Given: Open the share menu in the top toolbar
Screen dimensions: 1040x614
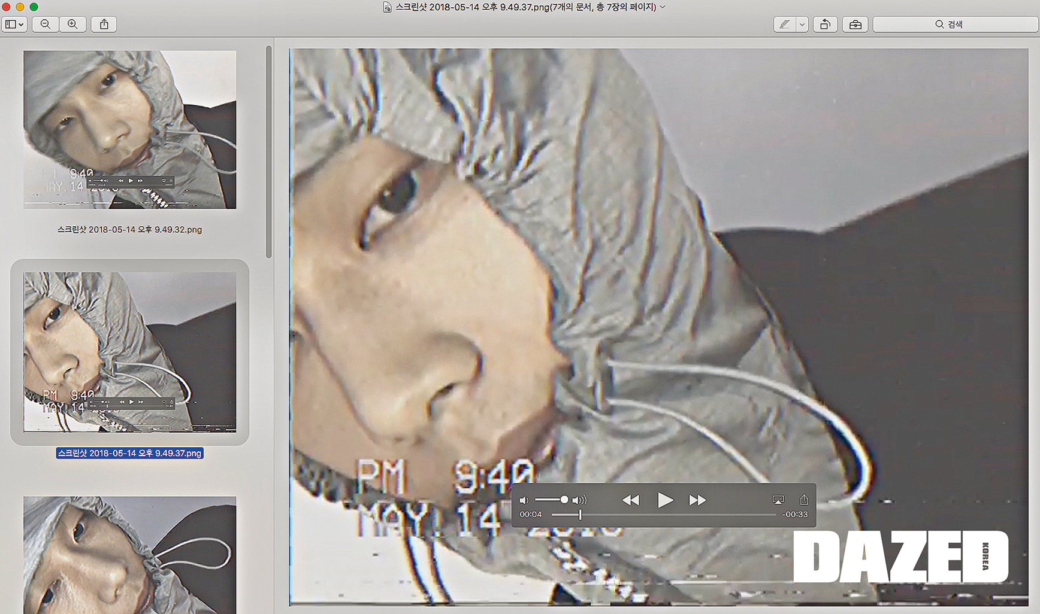Looking at the screenshot, I should (x=104, y=24).
